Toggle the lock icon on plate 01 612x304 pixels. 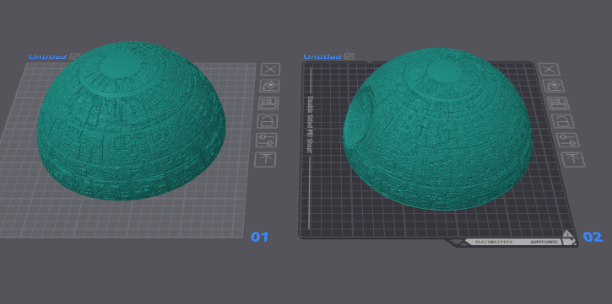coord(268,121)
